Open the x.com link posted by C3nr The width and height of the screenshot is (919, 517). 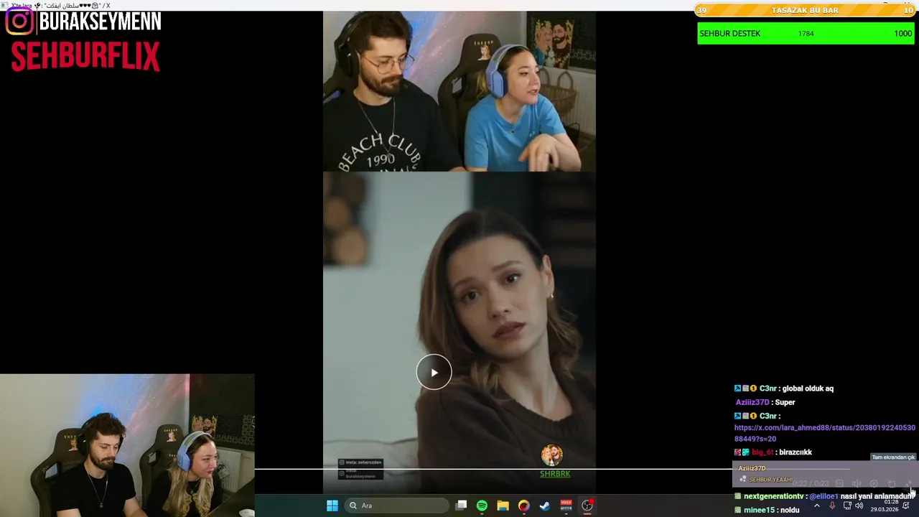click(824, 433)
